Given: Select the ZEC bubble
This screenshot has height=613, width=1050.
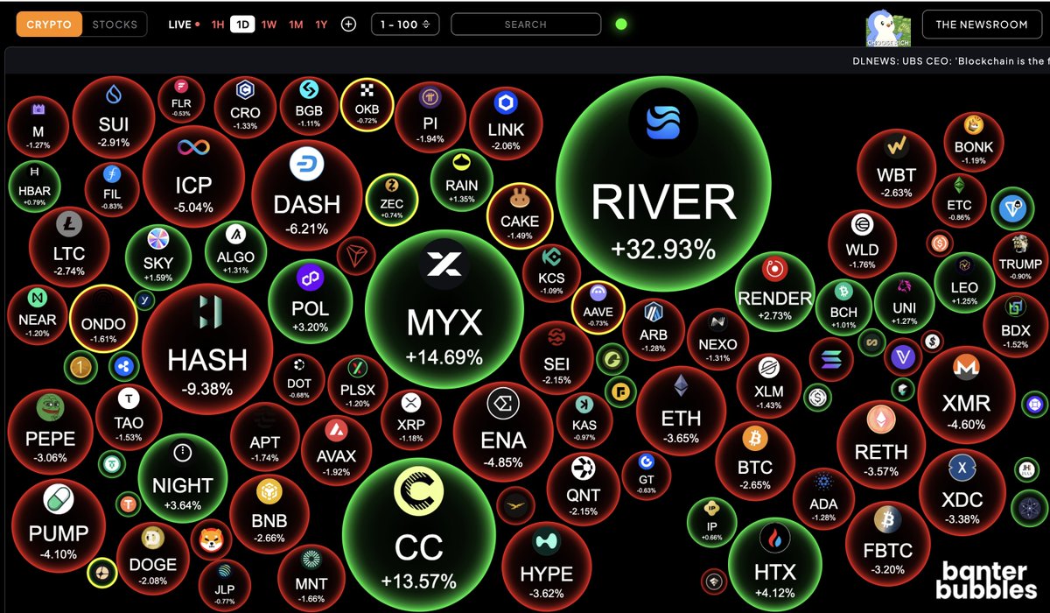Looking at the screenshot, I should pos(392,198).
